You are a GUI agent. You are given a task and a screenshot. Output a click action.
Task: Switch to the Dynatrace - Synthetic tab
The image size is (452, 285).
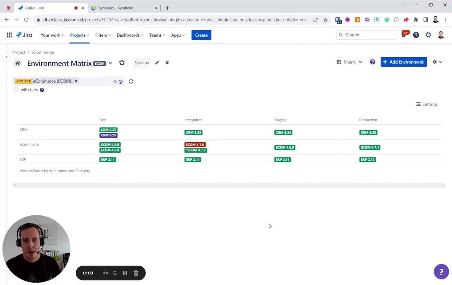coord(123,8)
